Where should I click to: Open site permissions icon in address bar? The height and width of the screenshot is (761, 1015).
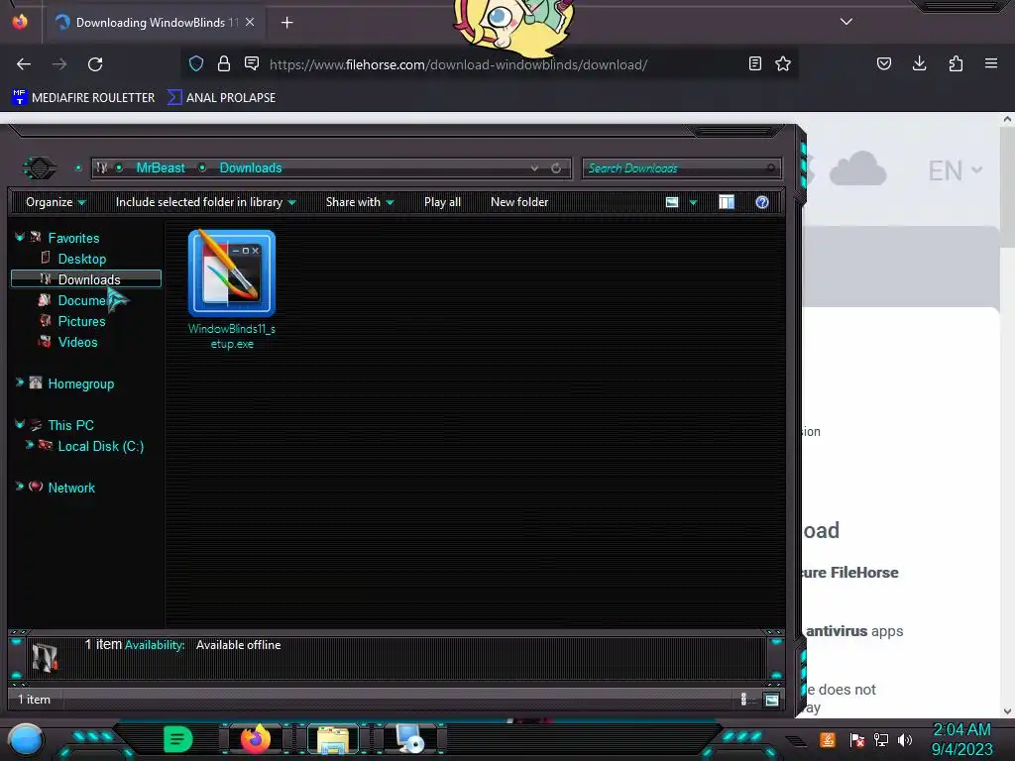[x=252, y=63]
